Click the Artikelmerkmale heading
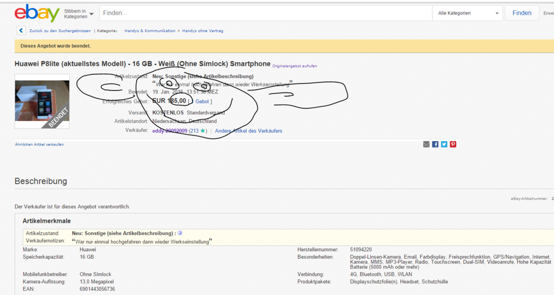Viewport: 554px width, 295px height. tap(47, 221)
